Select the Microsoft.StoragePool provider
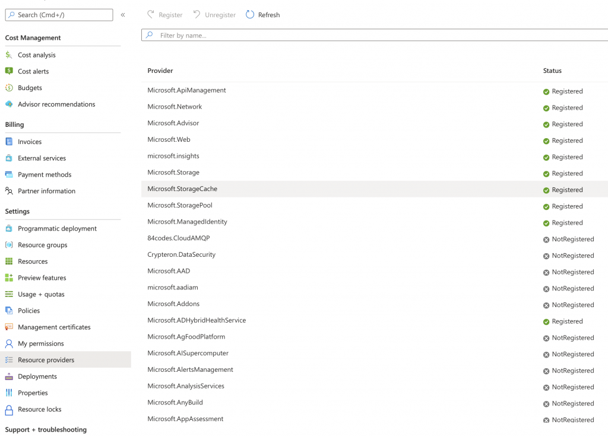Viewport: 608px width, 437px height. pos(180,205)
